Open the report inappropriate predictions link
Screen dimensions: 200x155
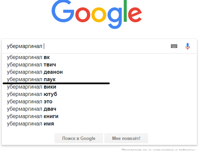158,150
